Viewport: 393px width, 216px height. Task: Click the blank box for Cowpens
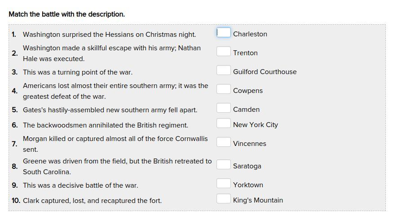(x=224, y=89)
